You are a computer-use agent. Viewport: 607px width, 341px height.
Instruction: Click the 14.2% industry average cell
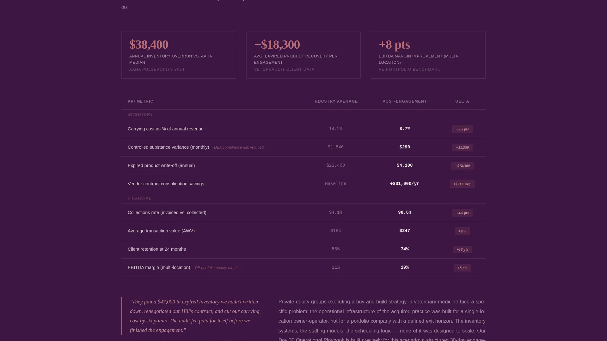click(336, 129)
